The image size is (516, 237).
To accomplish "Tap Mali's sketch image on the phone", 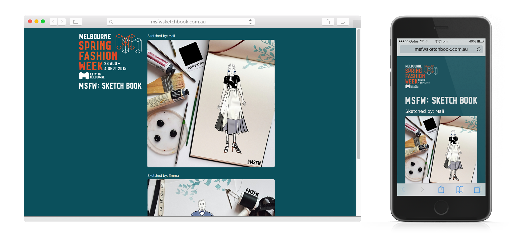I will [441, 150].
